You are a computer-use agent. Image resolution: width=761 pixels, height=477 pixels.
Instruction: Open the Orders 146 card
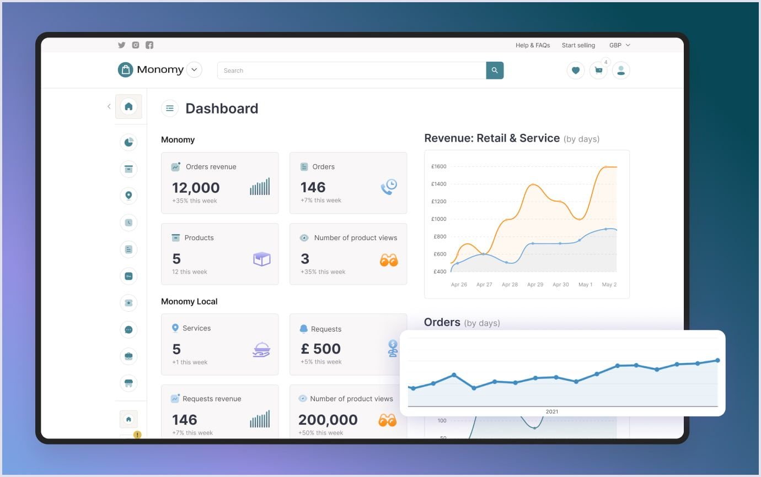click(x=349, y=183)
